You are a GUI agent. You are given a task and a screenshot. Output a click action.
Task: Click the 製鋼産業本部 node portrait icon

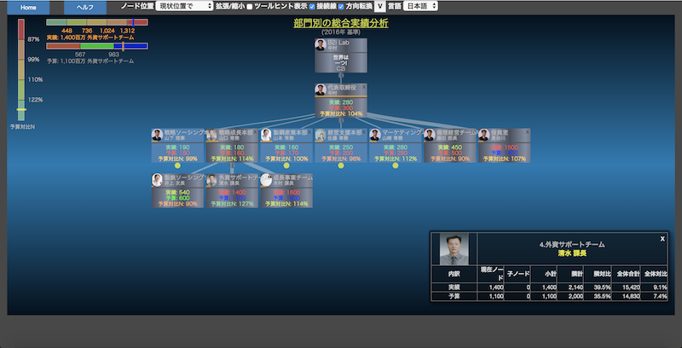point(266,135)
